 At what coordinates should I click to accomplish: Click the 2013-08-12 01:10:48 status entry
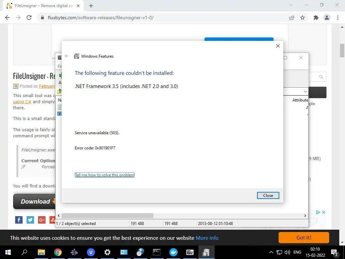point(215,223)
